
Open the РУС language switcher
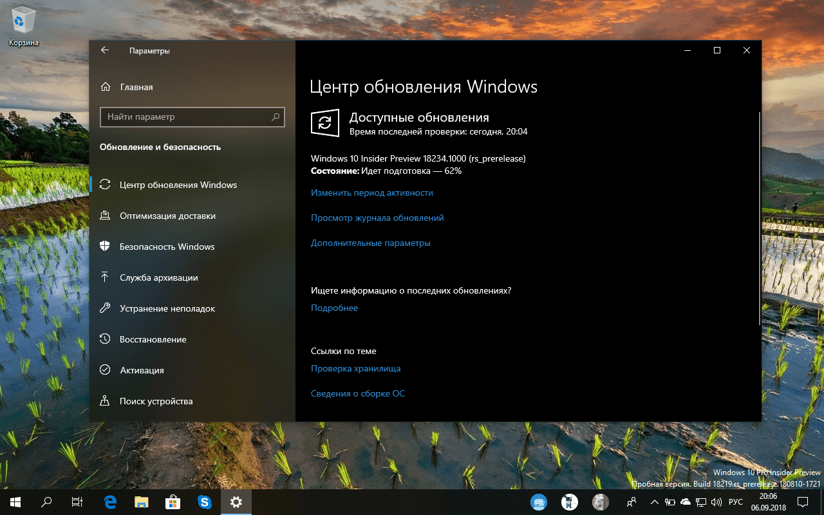[735, 502]
